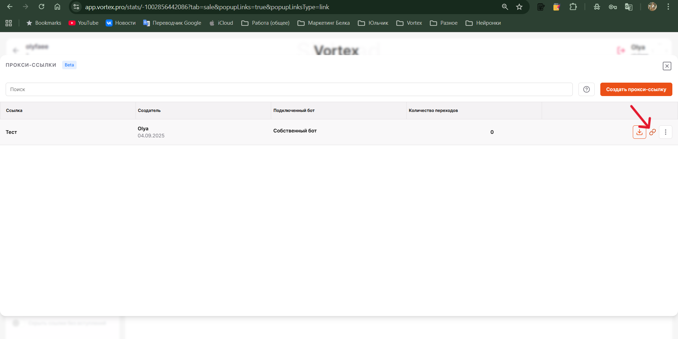Viewport: 678px width, 339px height.
Task: Open Chrome three-dot menu
Action: [x=668, y=7]
